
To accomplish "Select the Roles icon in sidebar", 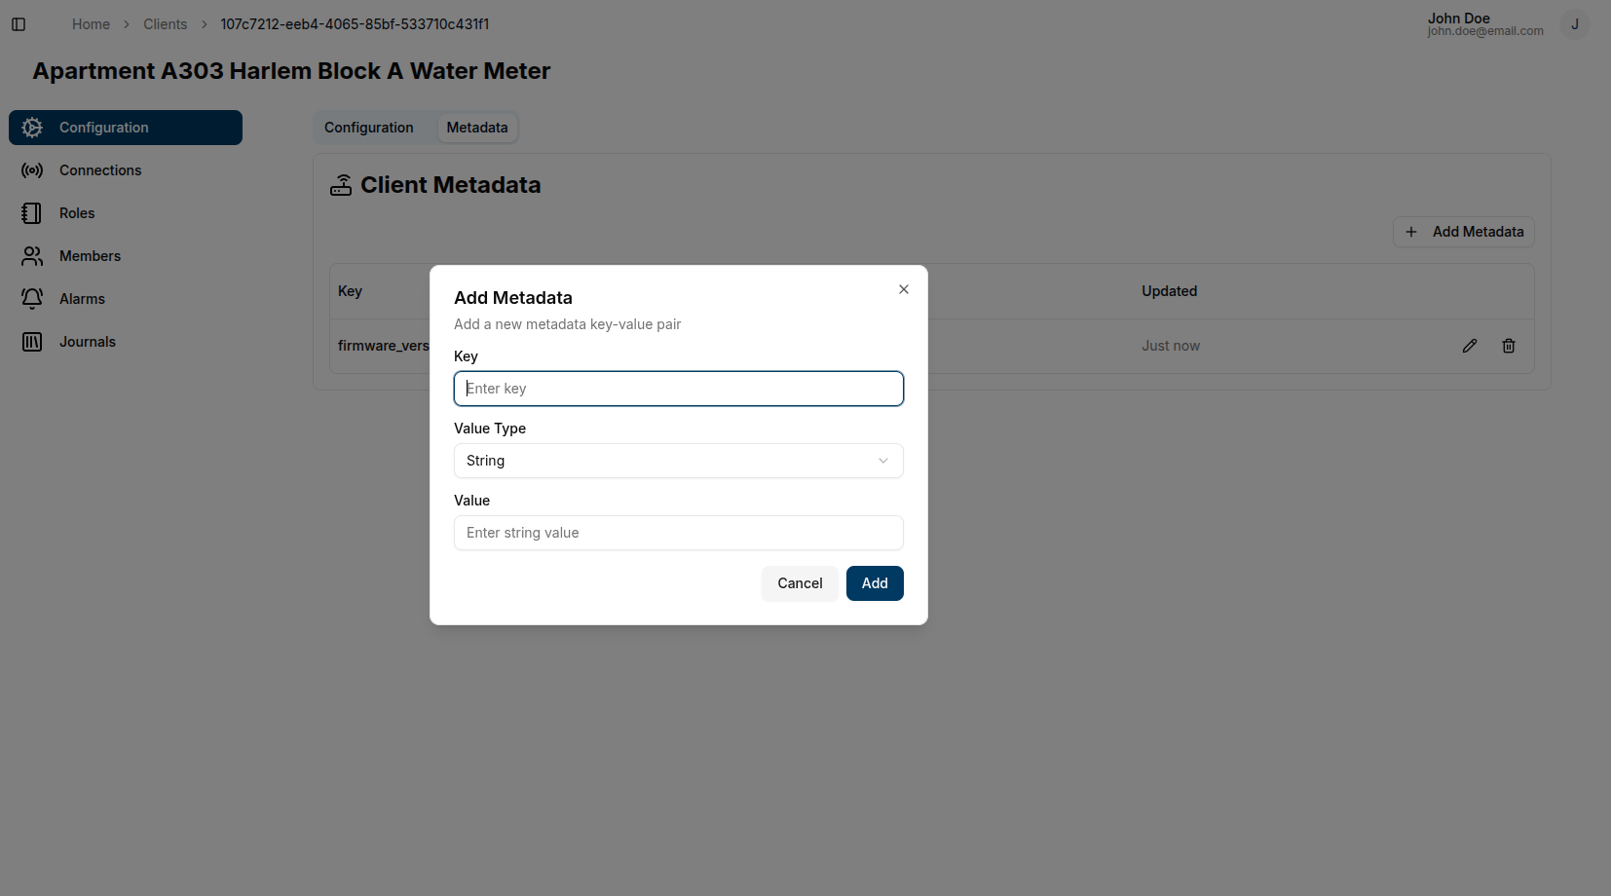I will [x=32, y=212].
